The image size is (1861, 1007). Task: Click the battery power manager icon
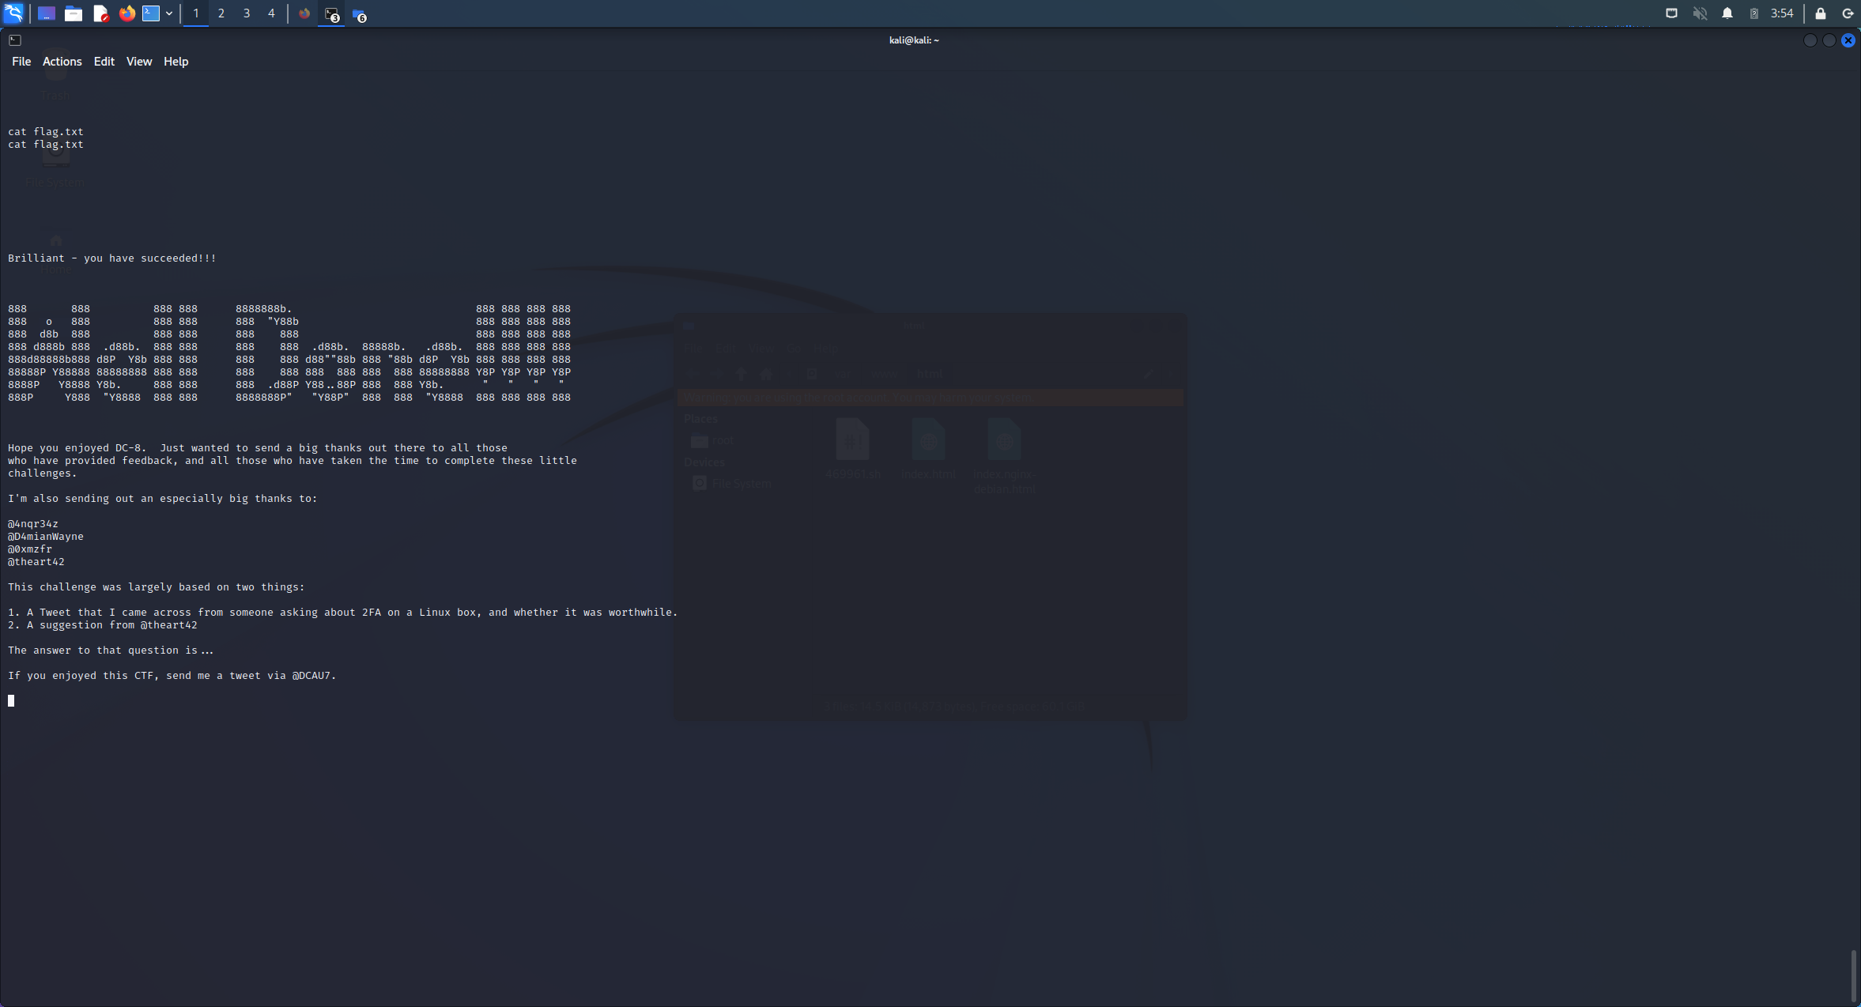coord(1753,13)
